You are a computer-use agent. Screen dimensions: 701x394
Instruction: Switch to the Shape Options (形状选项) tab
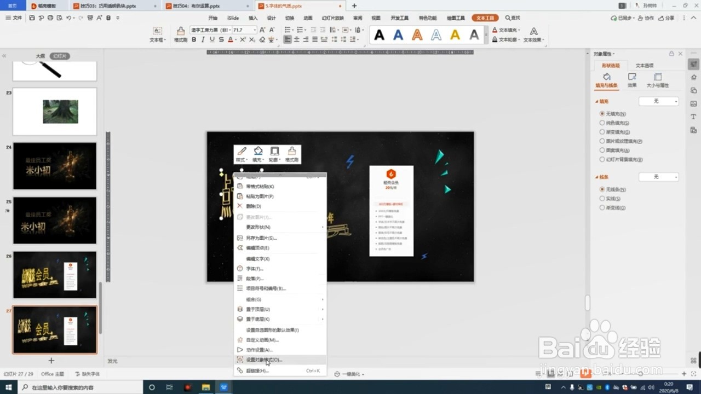(x=611, y=65)
